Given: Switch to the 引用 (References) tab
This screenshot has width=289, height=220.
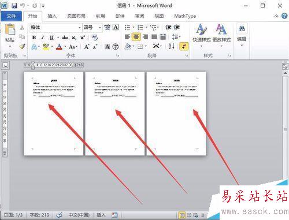Looking at the screenshot, I should 100,16.
